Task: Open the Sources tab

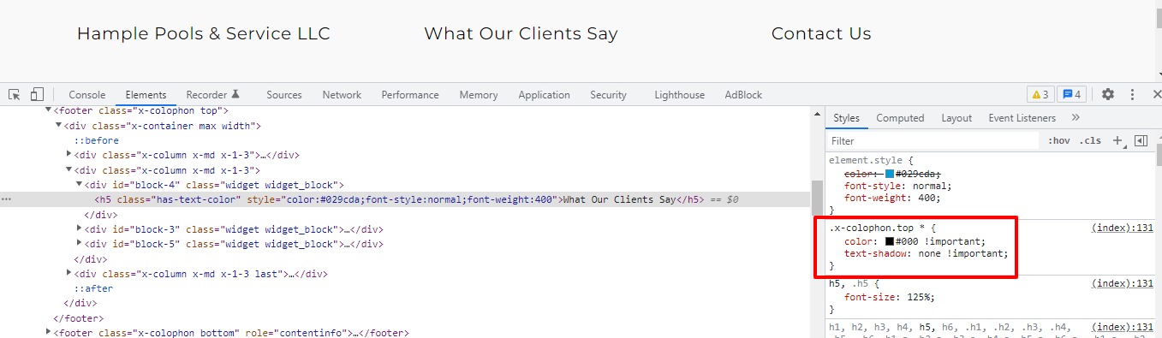Action: click(284, 95)
